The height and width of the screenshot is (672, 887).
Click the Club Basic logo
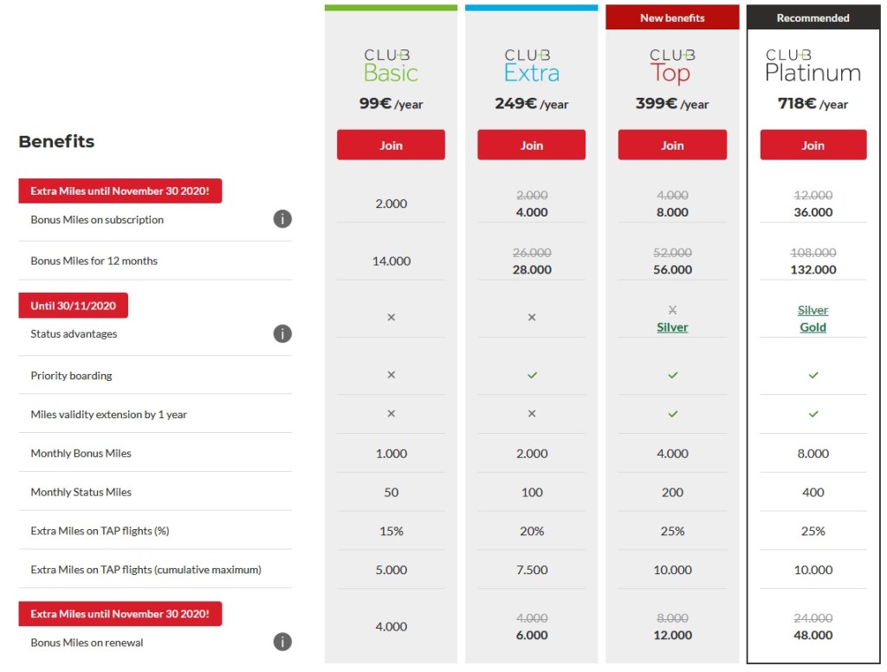pyautogui.click(x=391, y=66)
